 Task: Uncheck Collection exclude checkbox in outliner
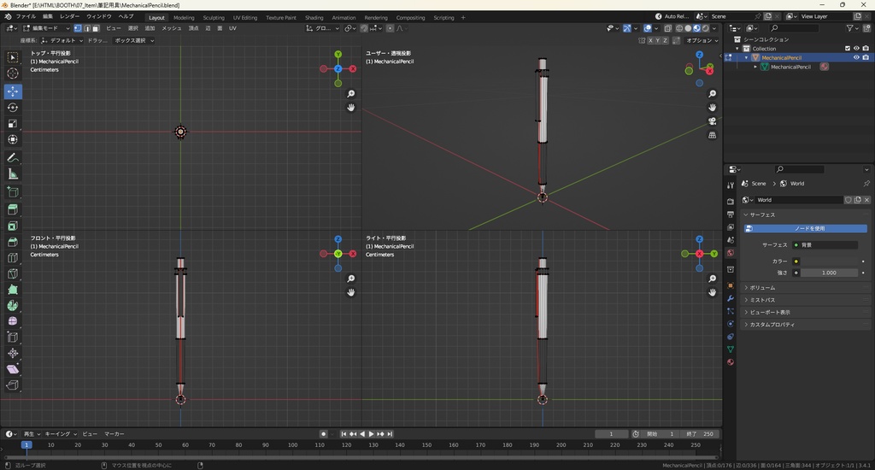848,49
